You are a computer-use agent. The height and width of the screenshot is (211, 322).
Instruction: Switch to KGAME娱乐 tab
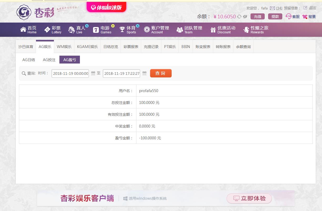tap(87, 47)
